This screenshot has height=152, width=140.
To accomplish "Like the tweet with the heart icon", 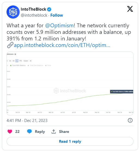I will coord(10,132).
